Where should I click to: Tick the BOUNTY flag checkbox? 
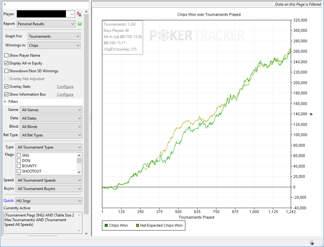[x=19, y=166]
